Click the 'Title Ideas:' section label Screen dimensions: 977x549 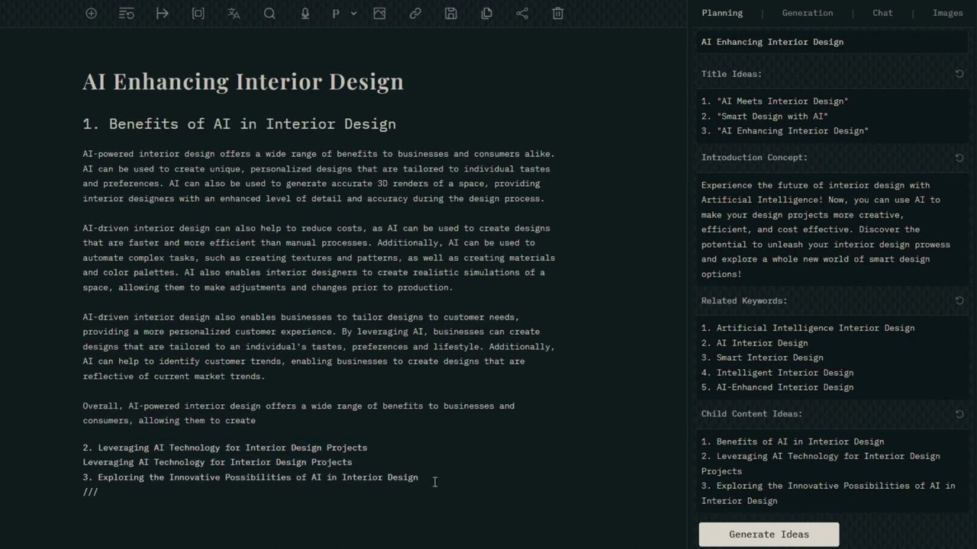point(731,74)
